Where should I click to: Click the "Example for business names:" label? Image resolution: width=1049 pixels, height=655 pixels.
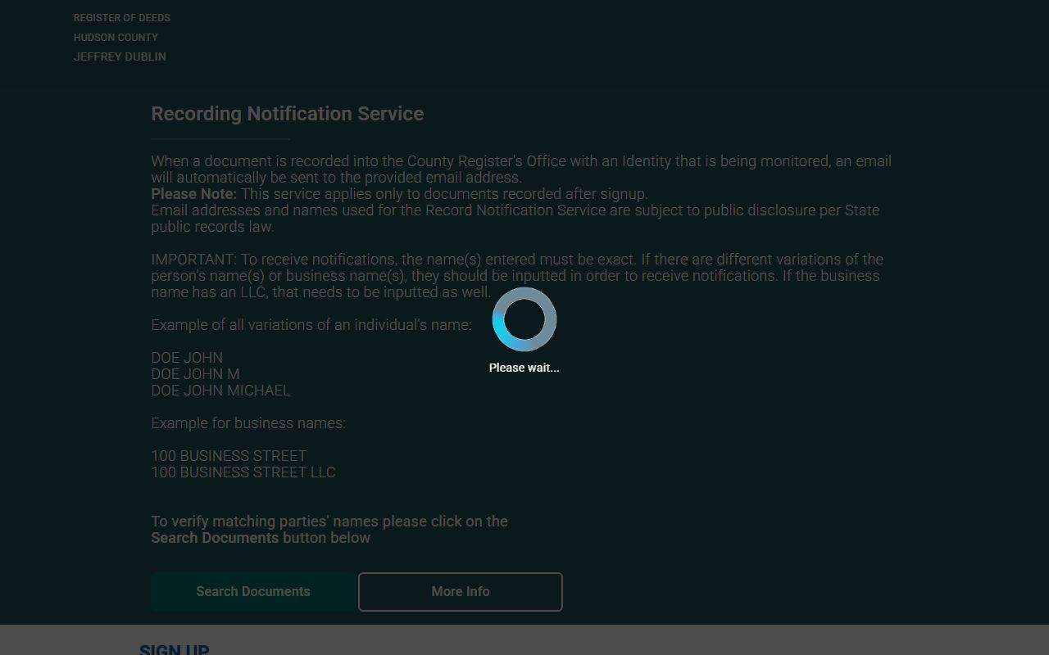tap(248, 423)
